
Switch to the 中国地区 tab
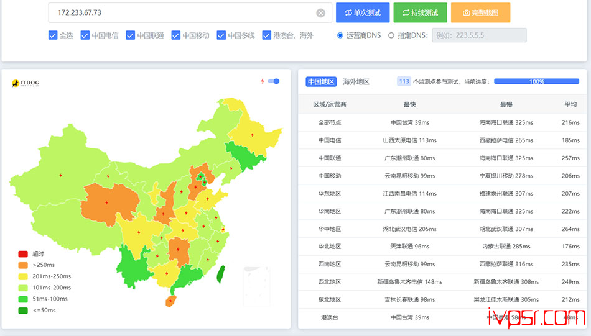tap(321, 81)
